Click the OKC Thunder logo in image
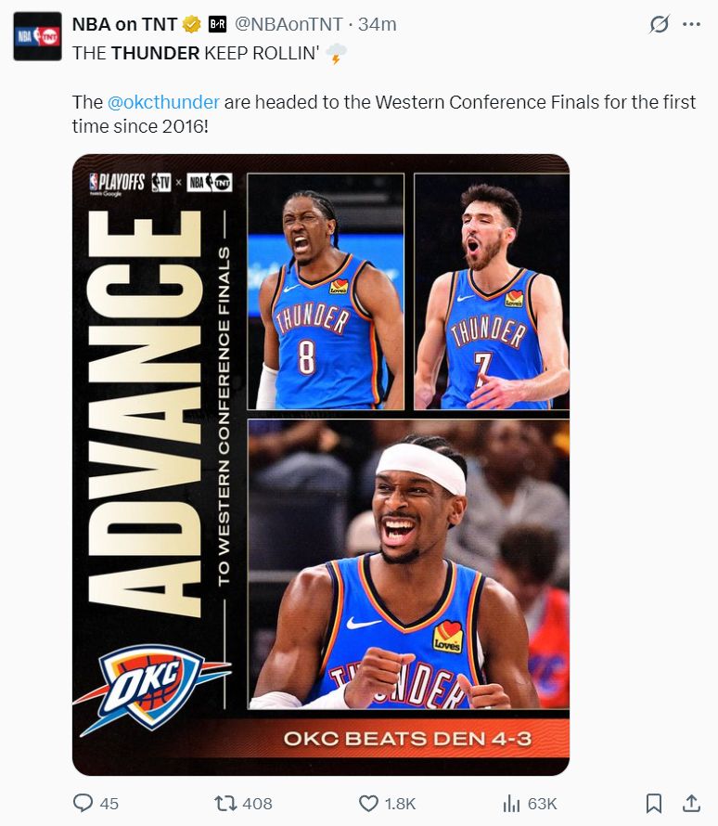718x826 pixels. (152, 688)
